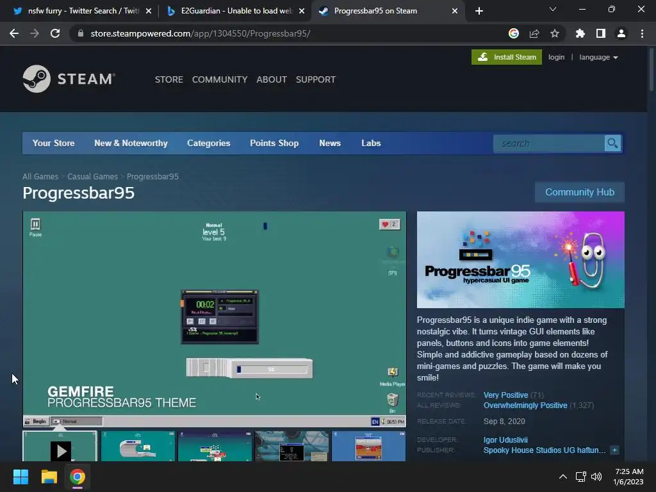Viewport: 656px width, 492px height.
Task: Bookmark page with star icon
Action: coord(554,33)
